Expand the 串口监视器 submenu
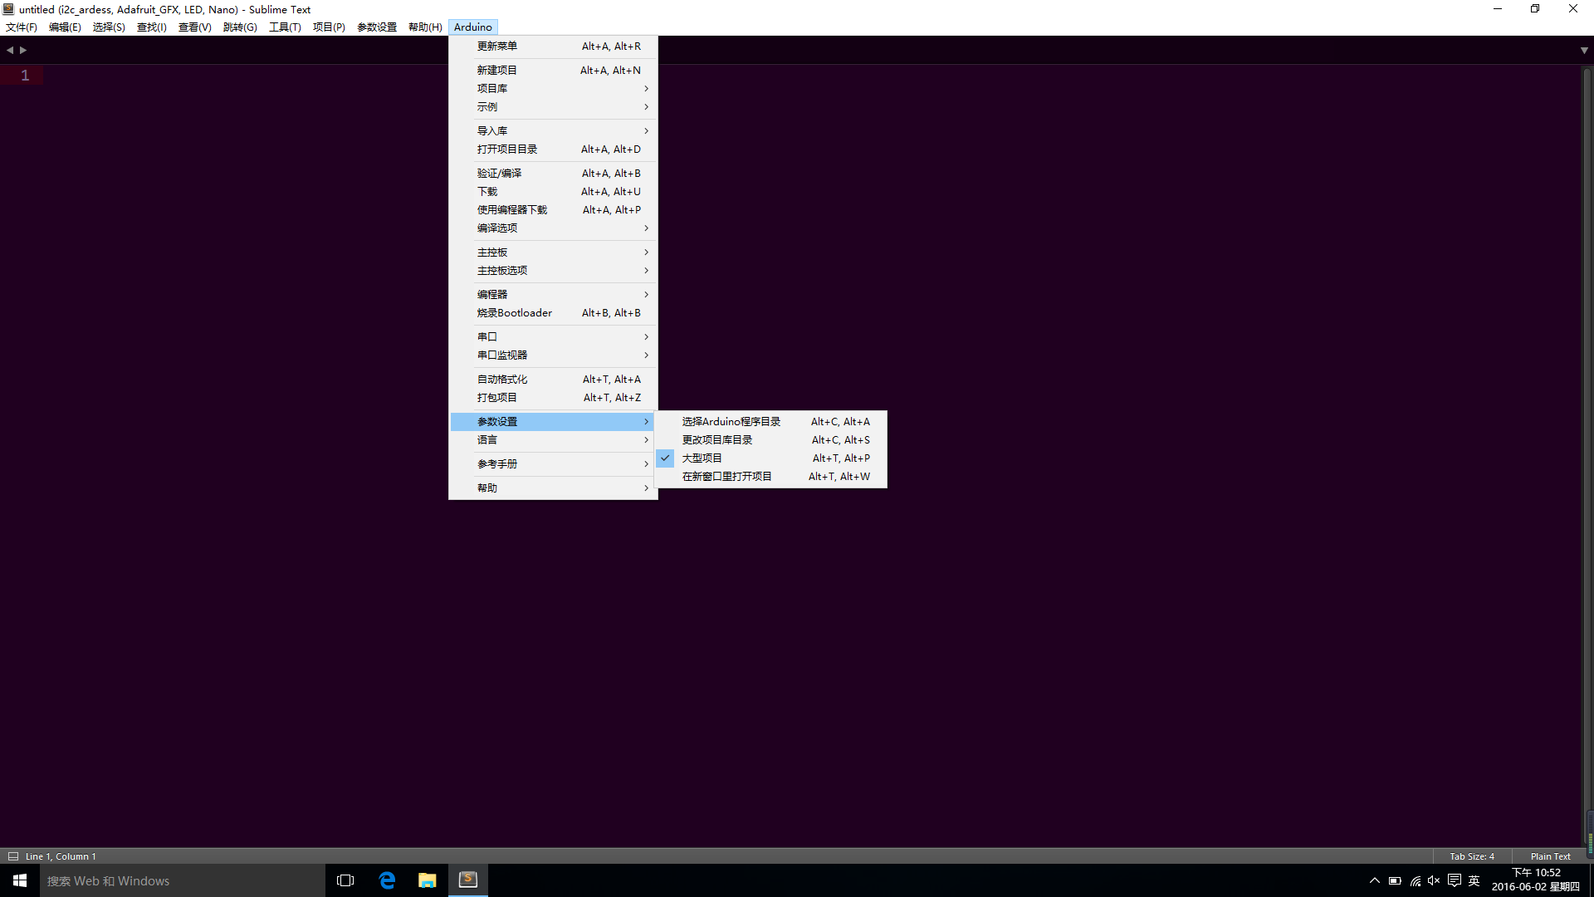 [553, 355]
